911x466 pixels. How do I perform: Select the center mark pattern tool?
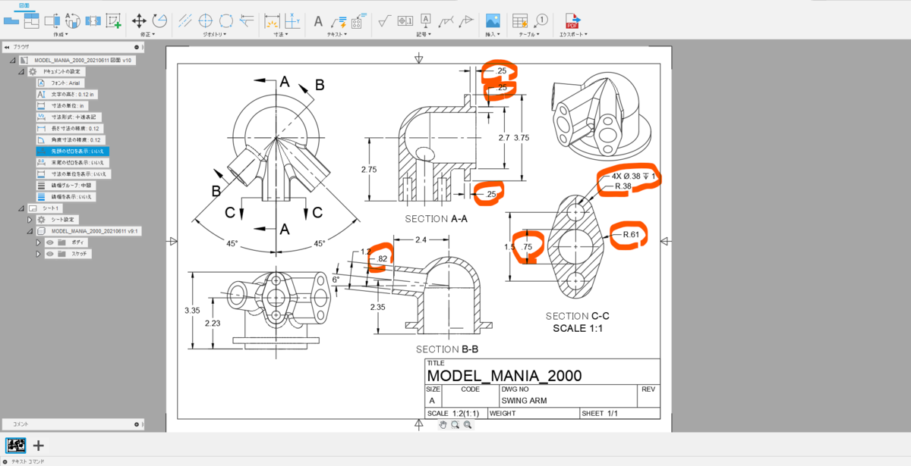click(x=226, y=20)
